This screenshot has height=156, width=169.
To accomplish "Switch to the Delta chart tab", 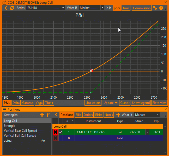I will [x=16, y=103].
